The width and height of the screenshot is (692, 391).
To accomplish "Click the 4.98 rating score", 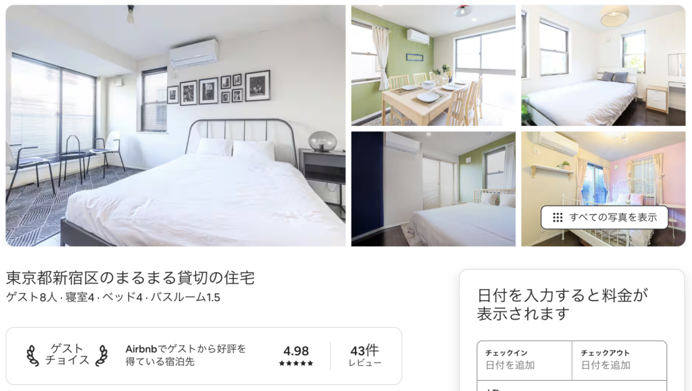I will (x=296, y=351).
